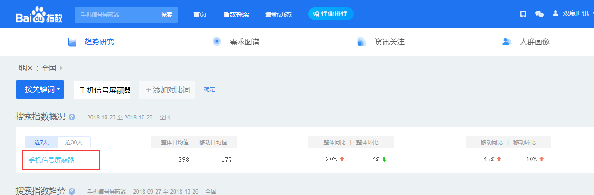Switch to 近30天 time range
594x195 pixels.
coord(74,142)
